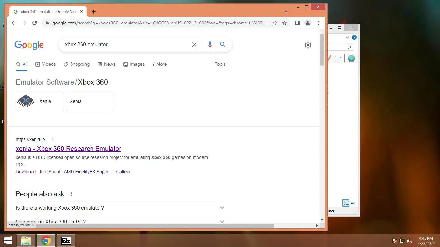The image size is (440, 247).
Task: Switch background window to details view
Action: 346,203
